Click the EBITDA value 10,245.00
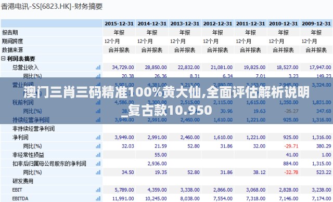333x202 pixels. [x=156, y=198]
